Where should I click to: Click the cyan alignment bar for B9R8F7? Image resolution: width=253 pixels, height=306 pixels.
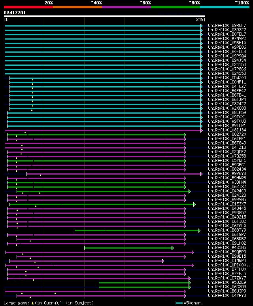point(103,26)
